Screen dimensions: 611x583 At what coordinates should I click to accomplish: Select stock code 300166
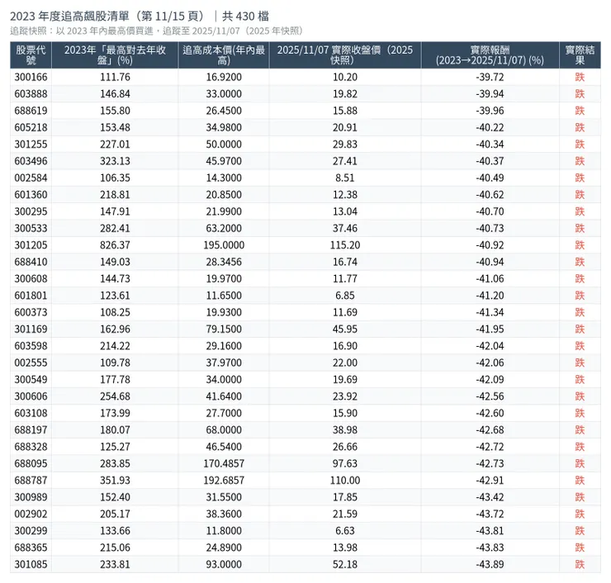click(31, 77)
